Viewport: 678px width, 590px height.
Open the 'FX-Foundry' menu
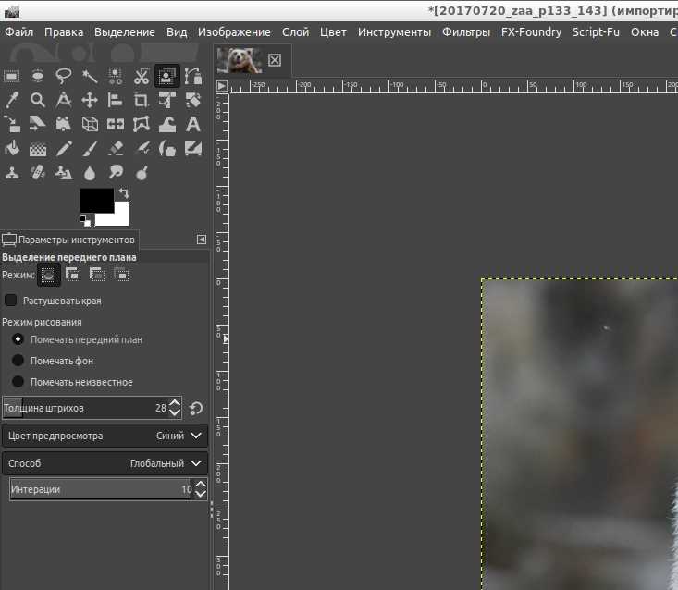[532, 32]
